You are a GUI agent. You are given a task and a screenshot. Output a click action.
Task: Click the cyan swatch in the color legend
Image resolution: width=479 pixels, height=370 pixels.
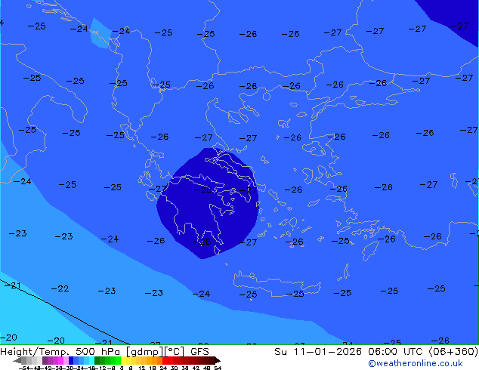tap(91, 360)
